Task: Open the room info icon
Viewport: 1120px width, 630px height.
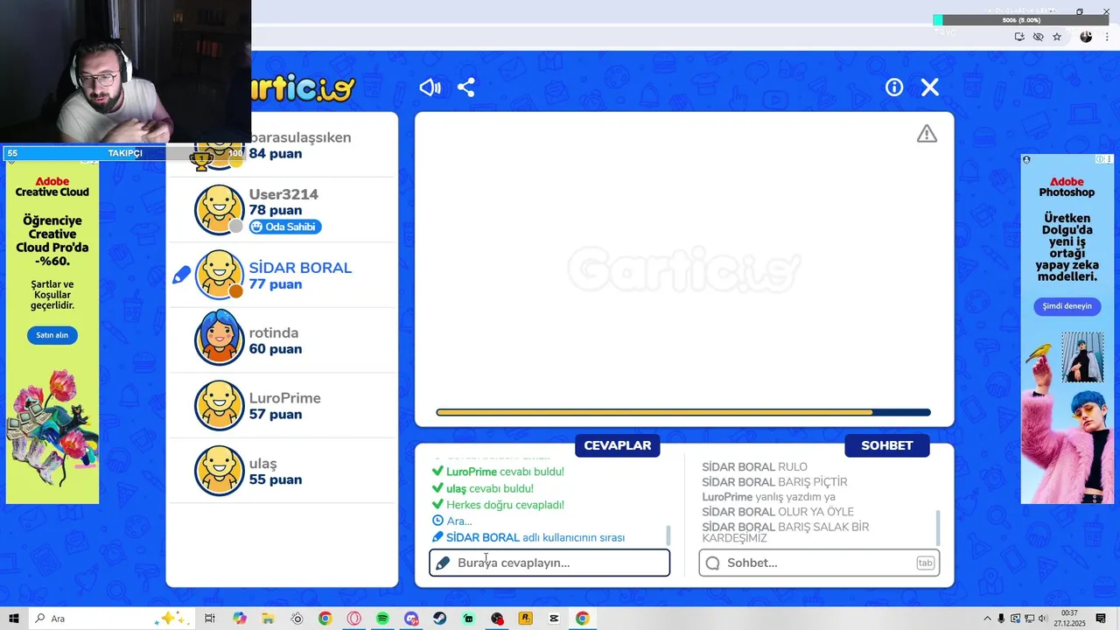Action: (x=894, y=87)
